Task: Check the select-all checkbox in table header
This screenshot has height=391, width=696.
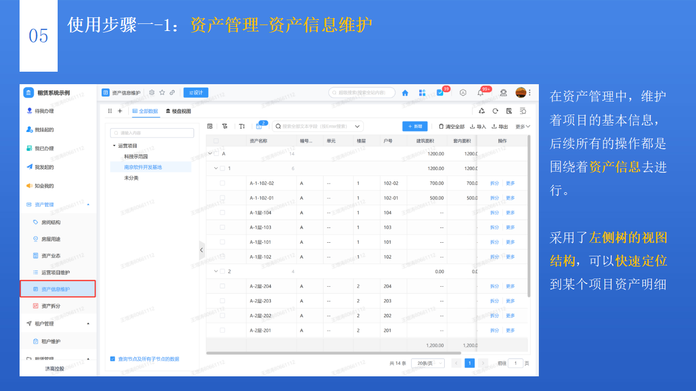Action: point(215,140)
